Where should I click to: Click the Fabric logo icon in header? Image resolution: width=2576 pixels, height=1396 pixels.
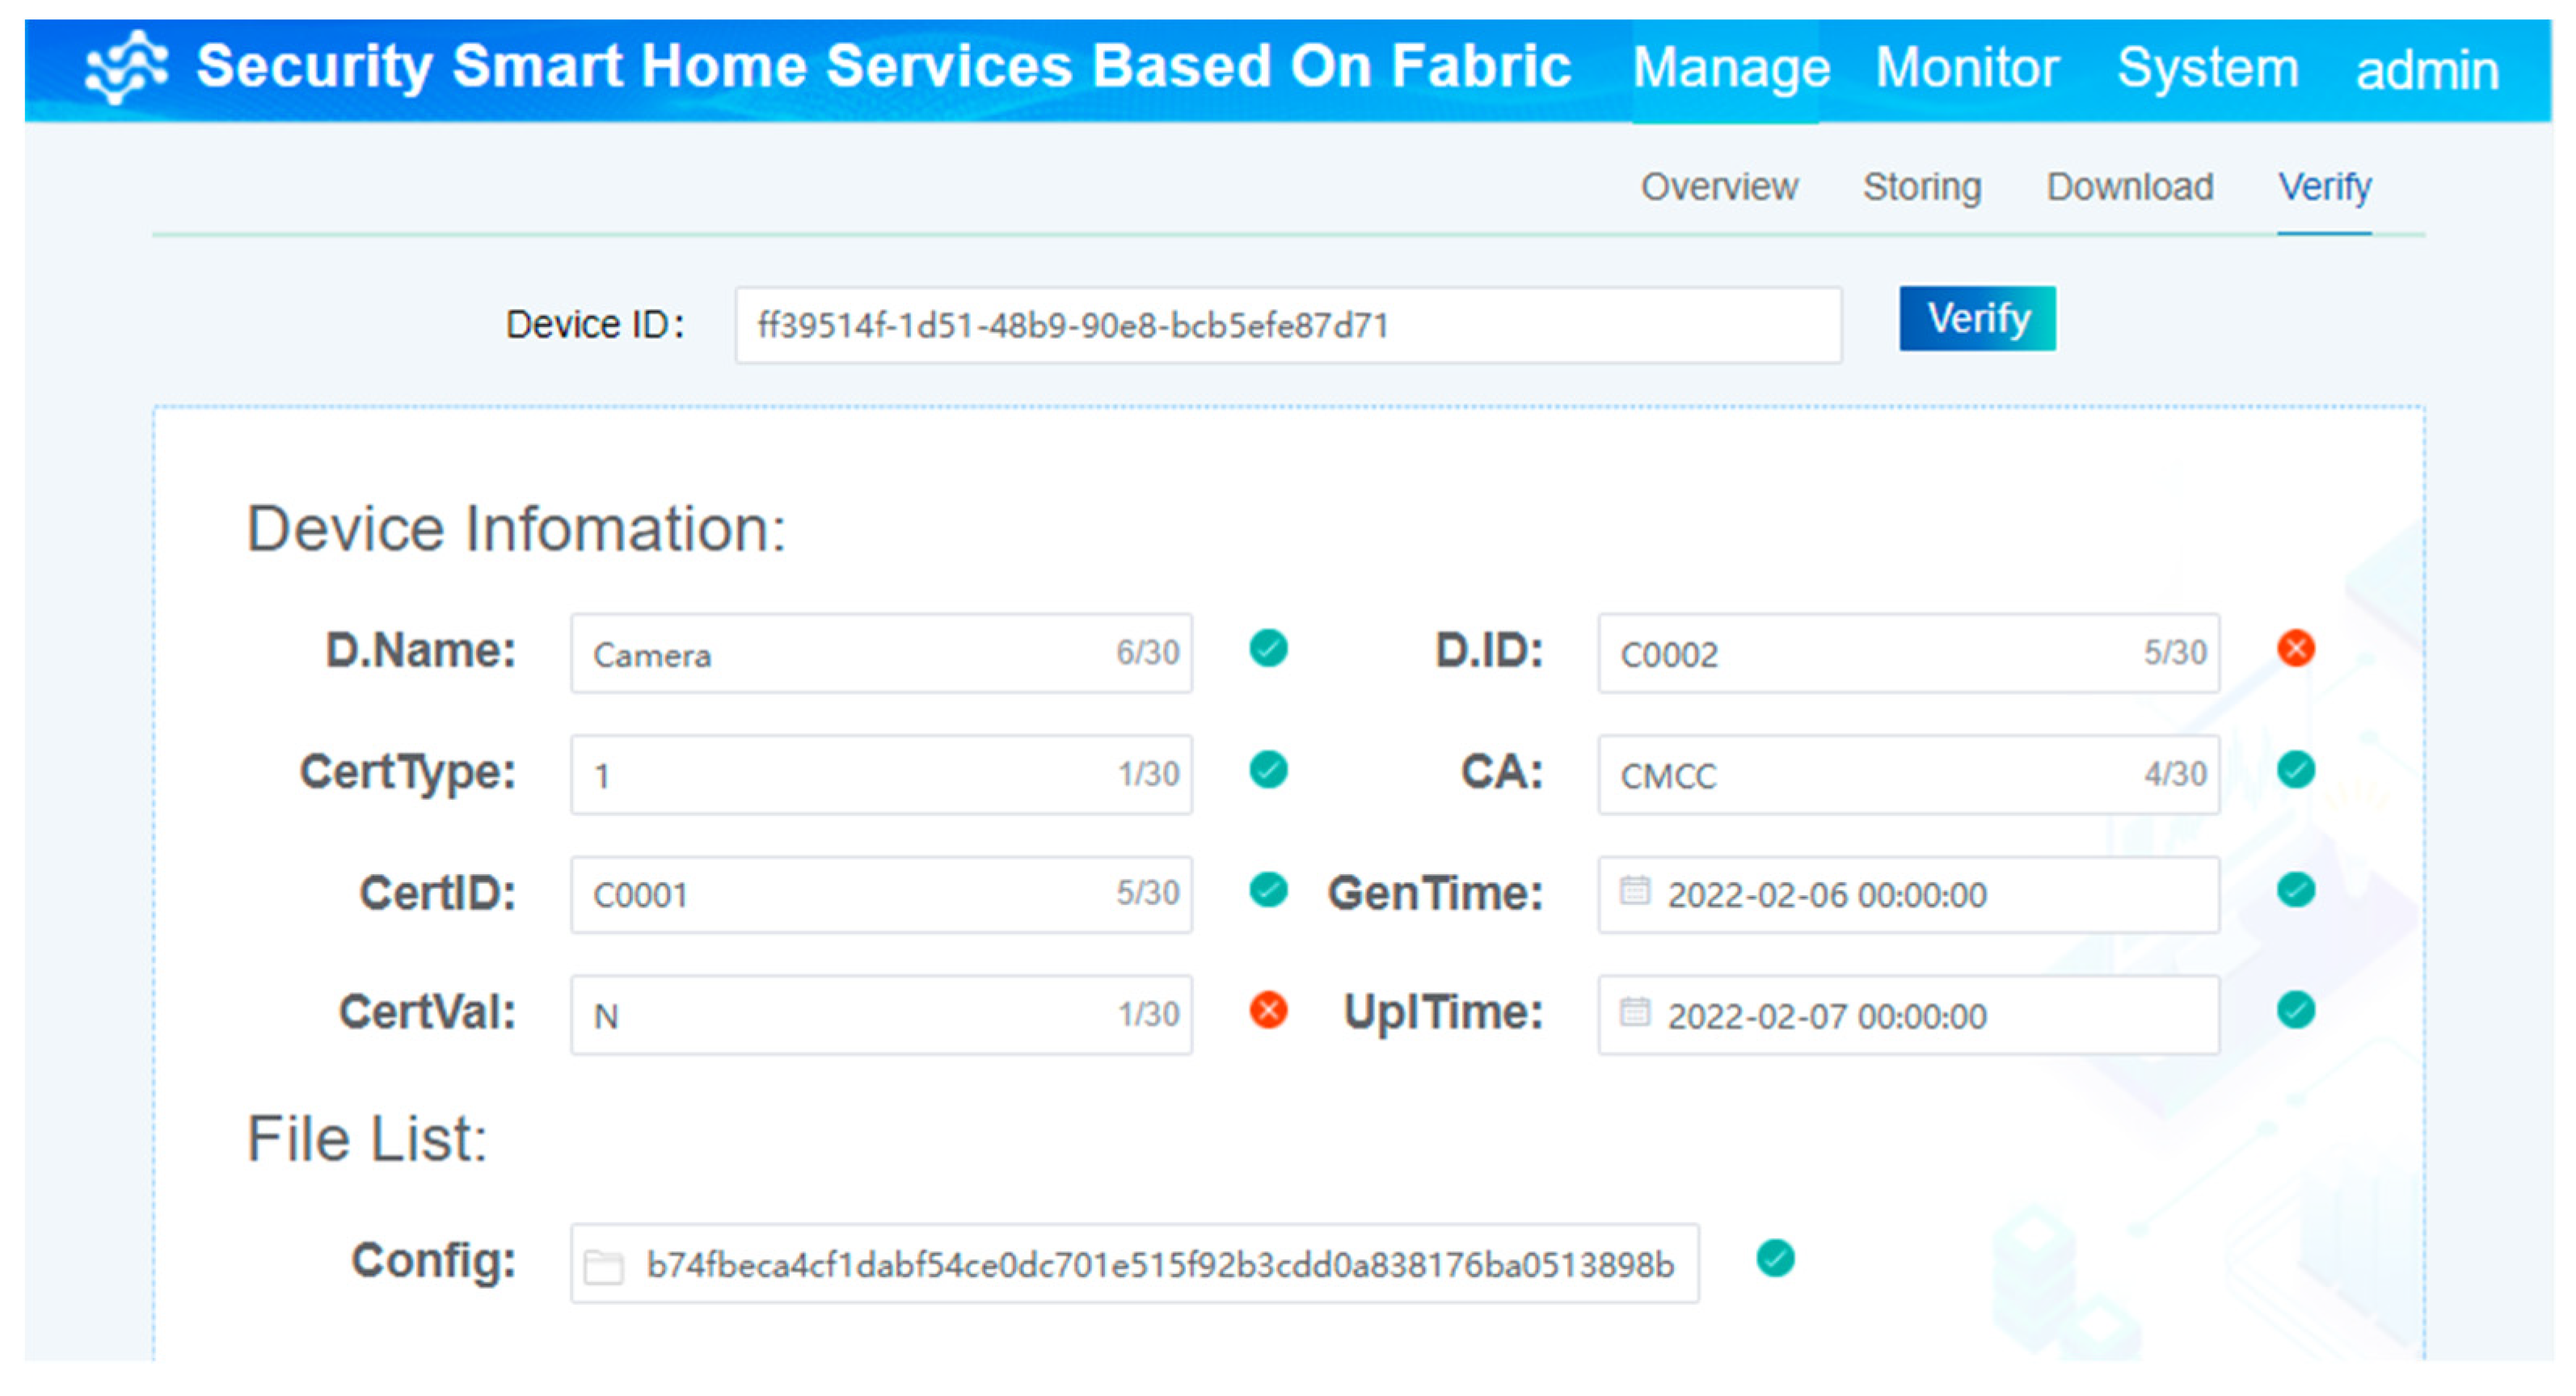point(126,68)
